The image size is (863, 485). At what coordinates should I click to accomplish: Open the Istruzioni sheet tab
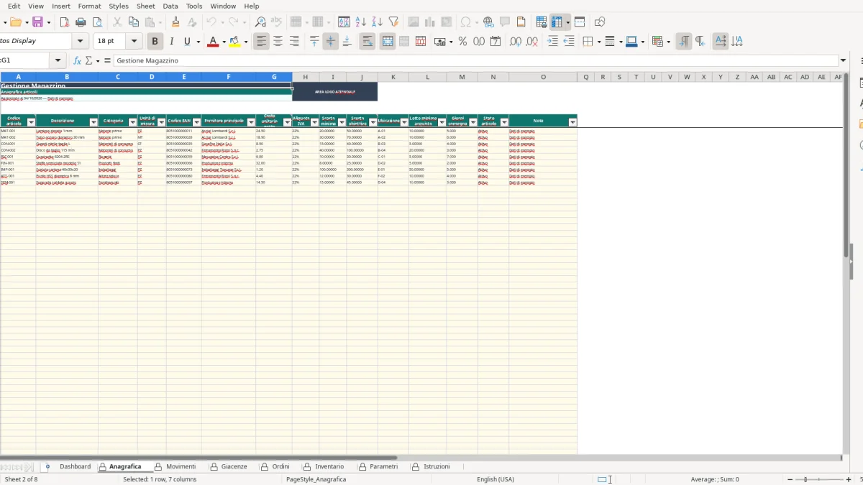437,467
